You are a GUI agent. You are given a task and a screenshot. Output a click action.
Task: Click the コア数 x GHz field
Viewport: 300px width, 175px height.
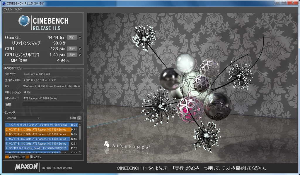(x=52, y=80)
